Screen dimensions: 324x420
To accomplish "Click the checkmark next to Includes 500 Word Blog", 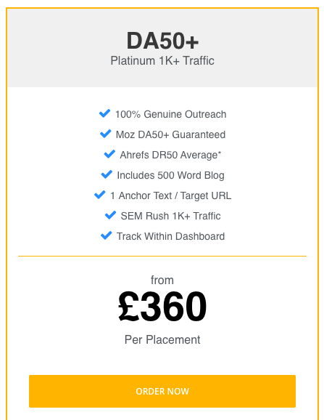I will (x=107, y=174).
